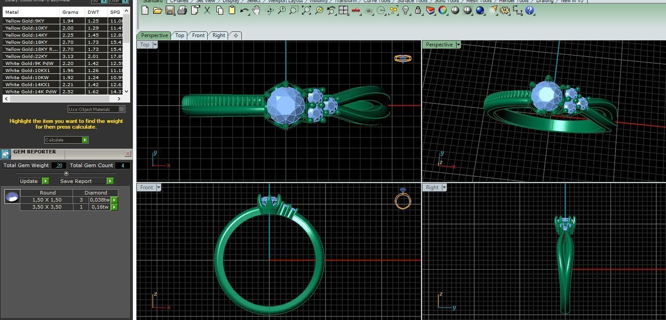Switch to the Top viewport tab

click(179, 35)
